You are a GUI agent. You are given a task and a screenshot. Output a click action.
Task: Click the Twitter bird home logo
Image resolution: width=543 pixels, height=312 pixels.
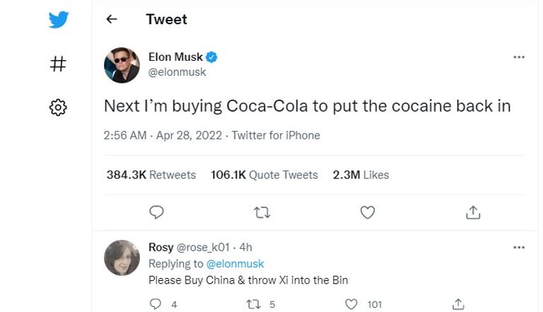(59, 20)
